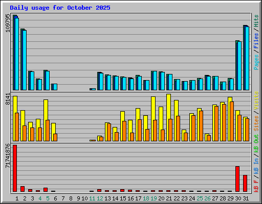Click the 'Sites' legend label

click(256, 123)
